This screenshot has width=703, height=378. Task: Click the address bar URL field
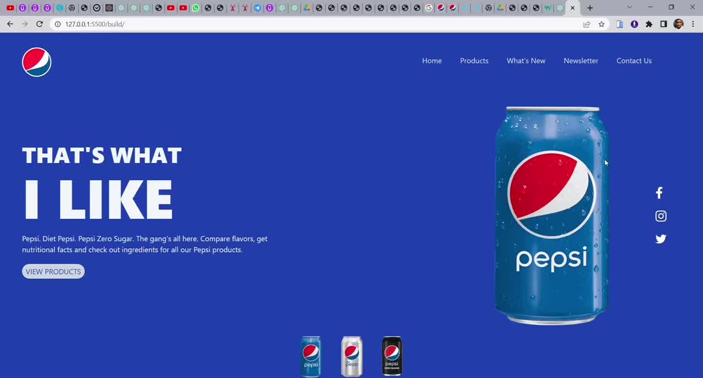click(319, 24)
